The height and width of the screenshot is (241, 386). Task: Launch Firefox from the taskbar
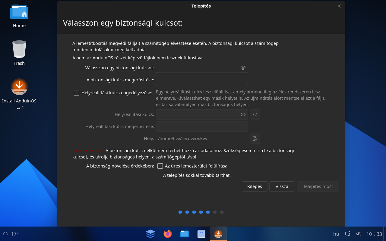(x=167, y=233)
